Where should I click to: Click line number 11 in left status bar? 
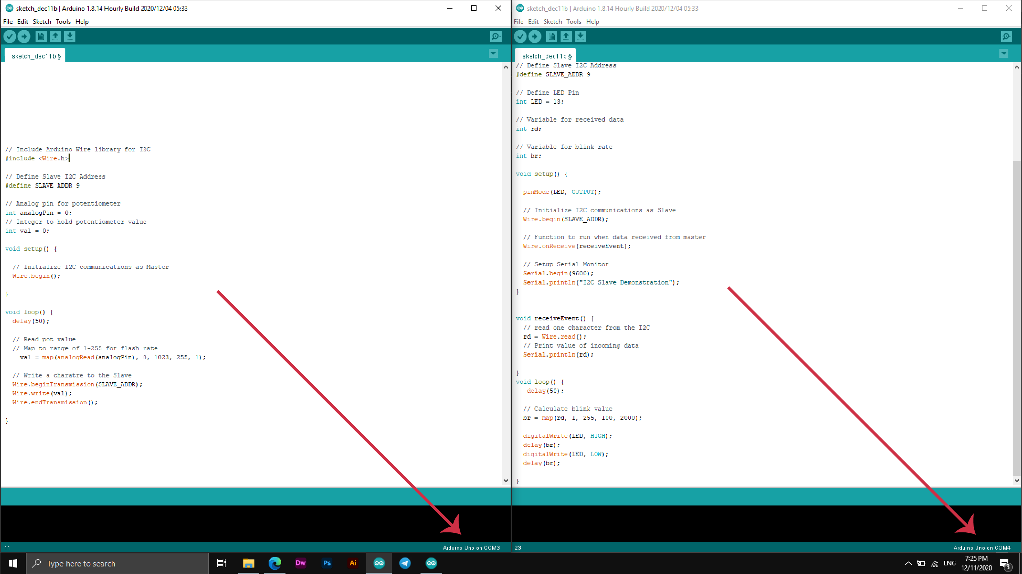(7, 547)
